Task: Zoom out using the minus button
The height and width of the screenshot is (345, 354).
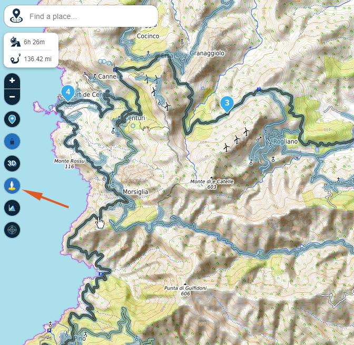Action: [x=12, y=96]
